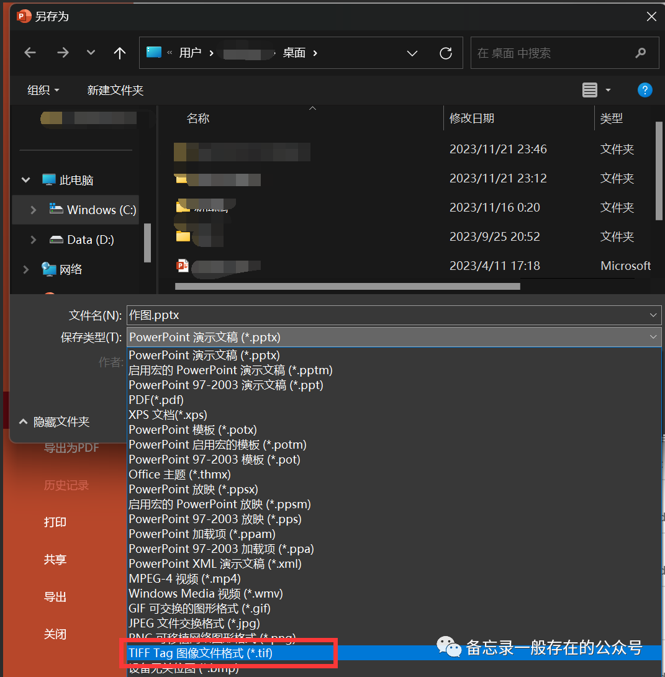Choose PowerPoint 97-2003 放映 (*.pps)
The width and height of the screenshot is (665, 677).
(x=394, y=519)
